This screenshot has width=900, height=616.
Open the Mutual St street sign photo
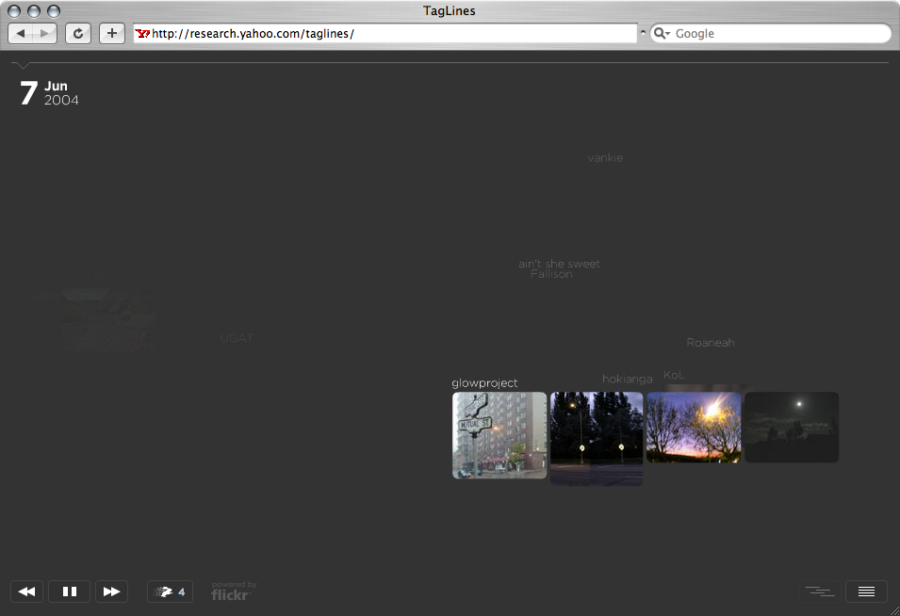(x=499, y=435)
